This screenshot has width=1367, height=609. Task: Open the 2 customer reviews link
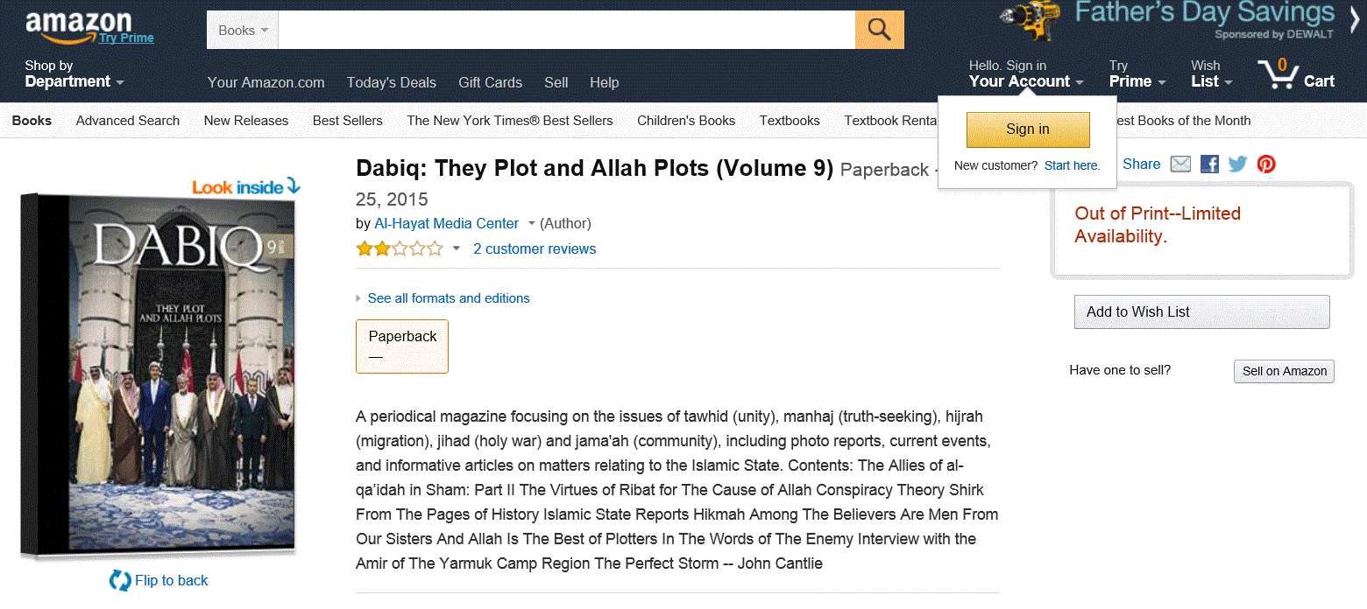point(535,249)
